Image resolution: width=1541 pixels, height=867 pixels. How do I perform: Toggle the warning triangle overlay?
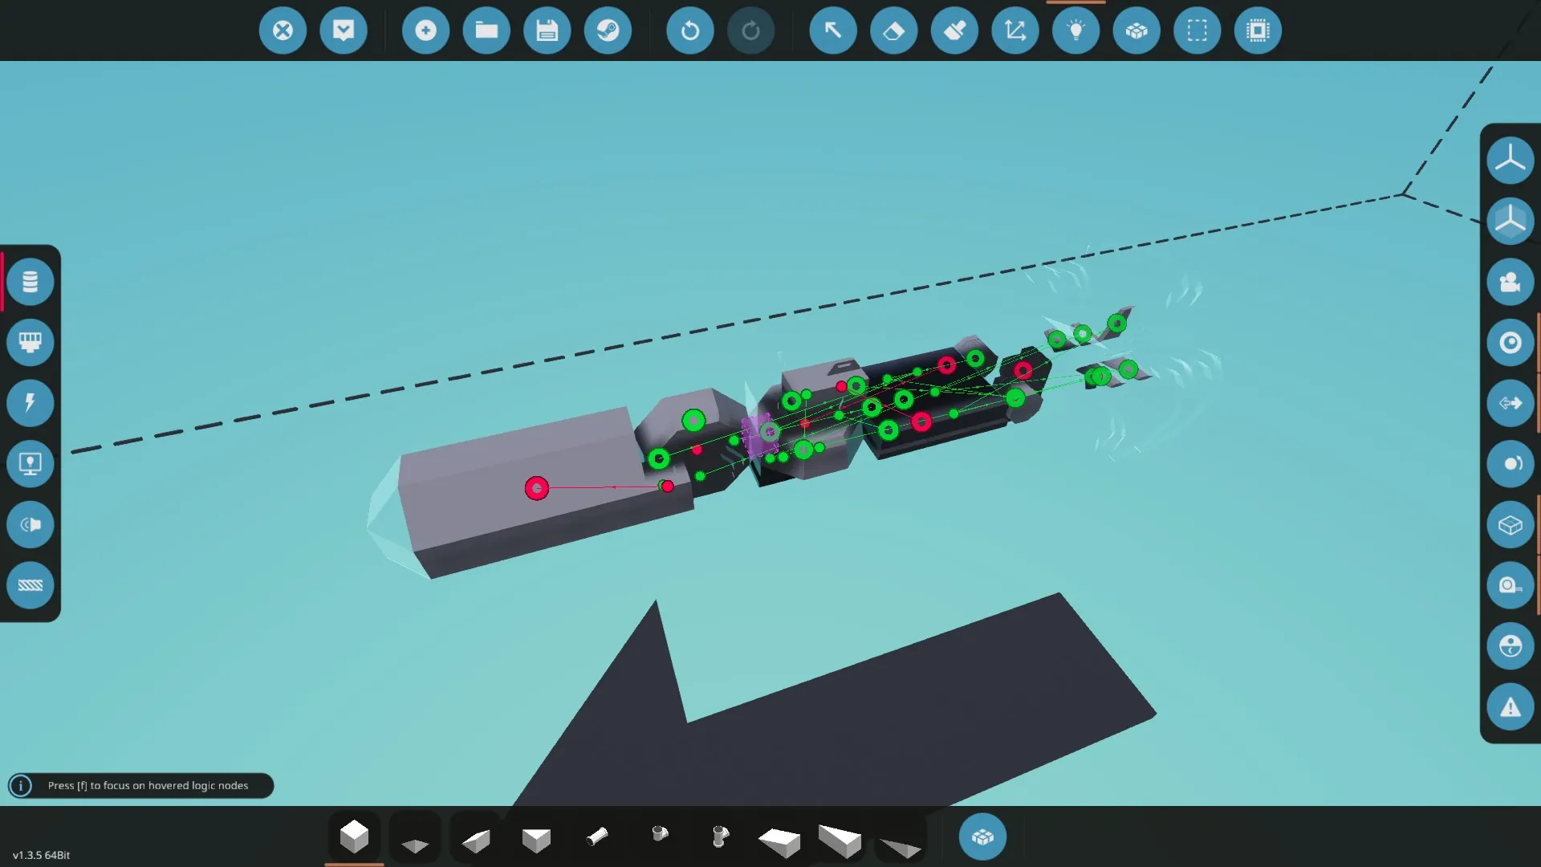coord(1510,707)
